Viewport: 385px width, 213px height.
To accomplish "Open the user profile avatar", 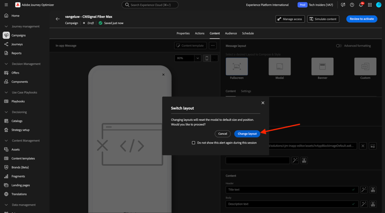I will tap(379, 5).
